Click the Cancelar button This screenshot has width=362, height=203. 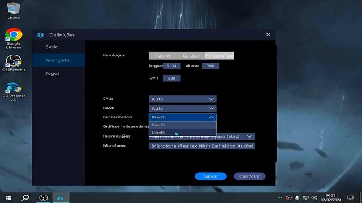click(x=249, y=176)
